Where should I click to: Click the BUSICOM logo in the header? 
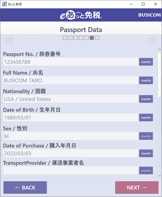149,15
